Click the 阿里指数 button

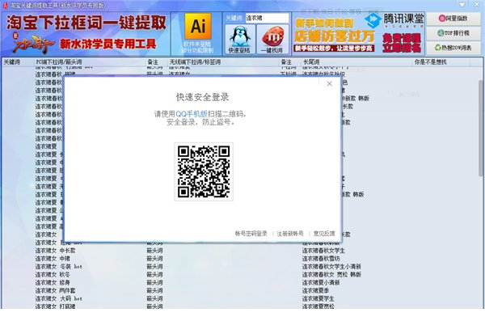tap(453, 19)
